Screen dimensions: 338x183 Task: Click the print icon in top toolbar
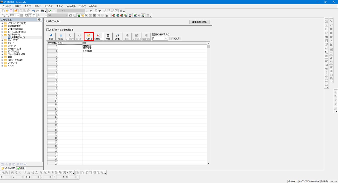click(42, 11)
